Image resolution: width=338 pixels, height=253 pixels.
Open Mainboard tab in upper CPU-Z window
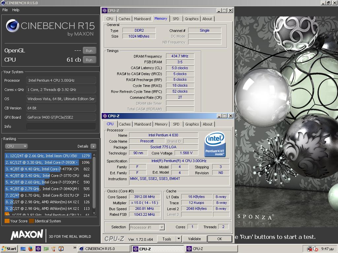click(142, 19)
